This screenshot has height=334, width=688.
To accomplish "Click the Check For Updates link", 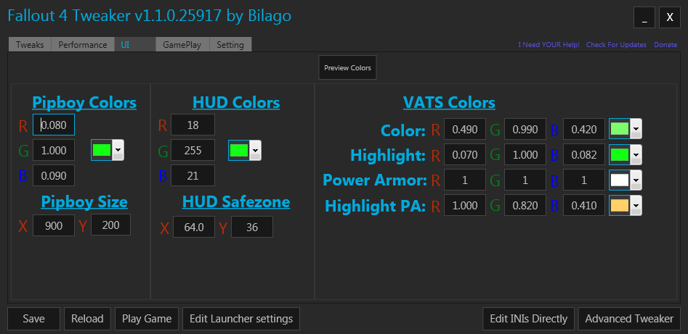I will [616, 45].
